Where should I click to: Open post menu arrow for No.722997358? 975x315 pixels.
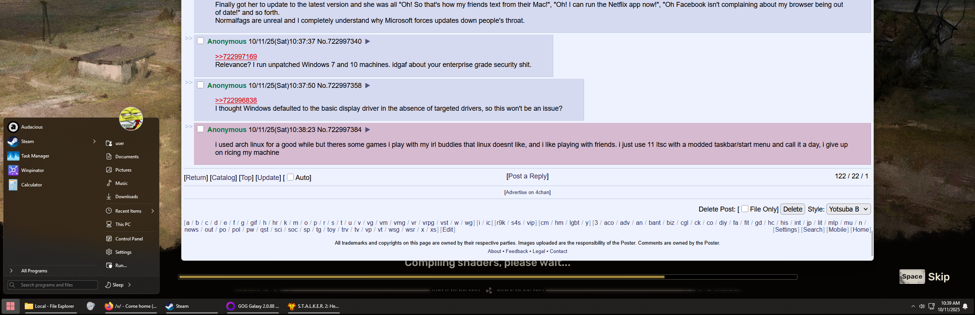click(368, 86)
